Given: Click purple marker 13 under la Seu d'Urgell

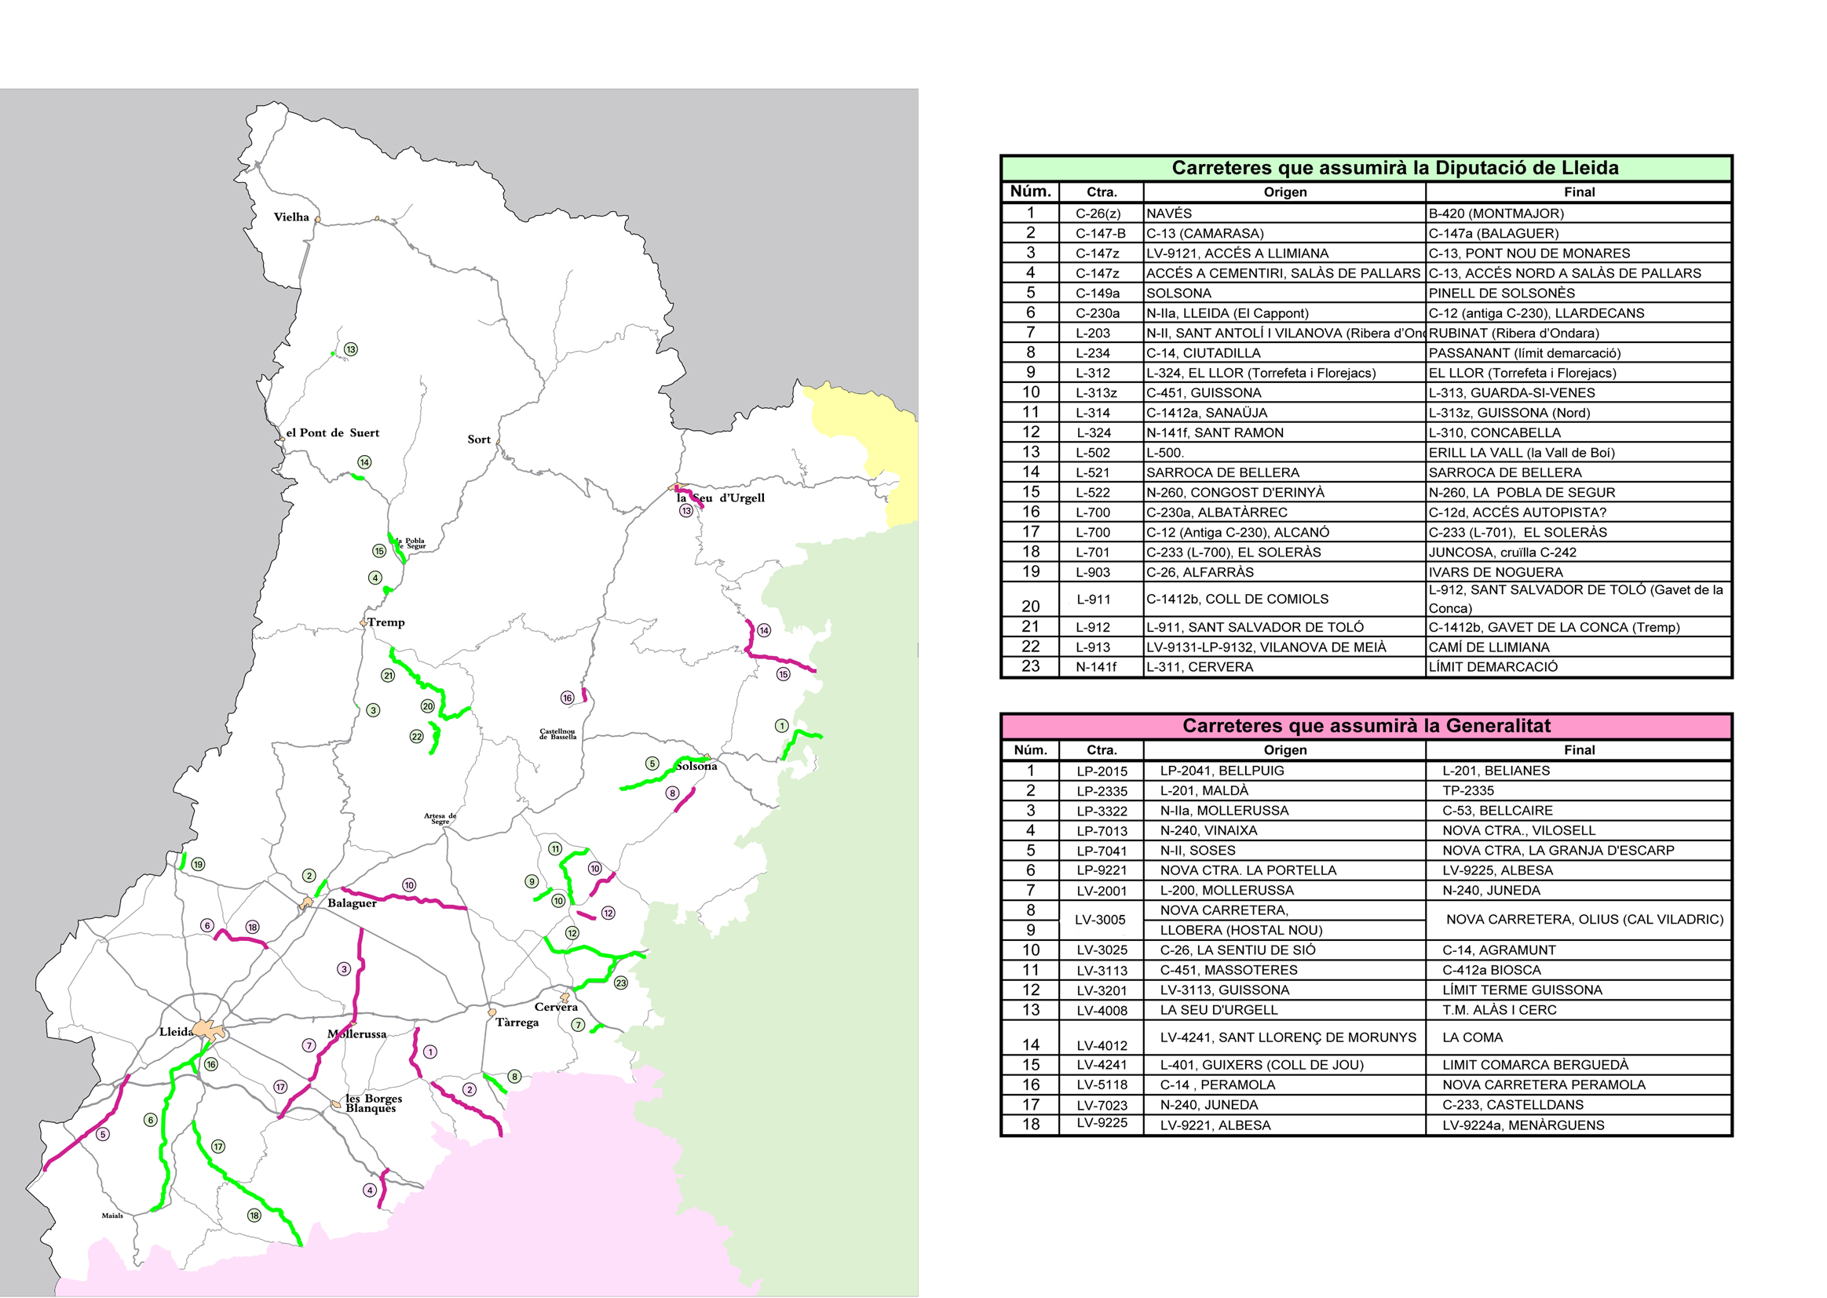Looking at the screenshot, I should tap(686, 511).
